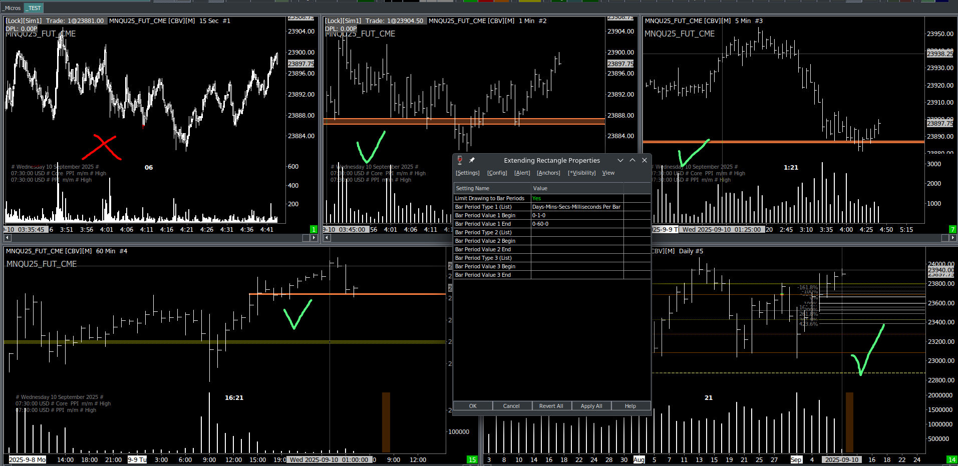Image resolution: width=958 pixels, height=466 pixels.
Task: Click the green 14 box on the Daily chart
Action: coord(951,459)
